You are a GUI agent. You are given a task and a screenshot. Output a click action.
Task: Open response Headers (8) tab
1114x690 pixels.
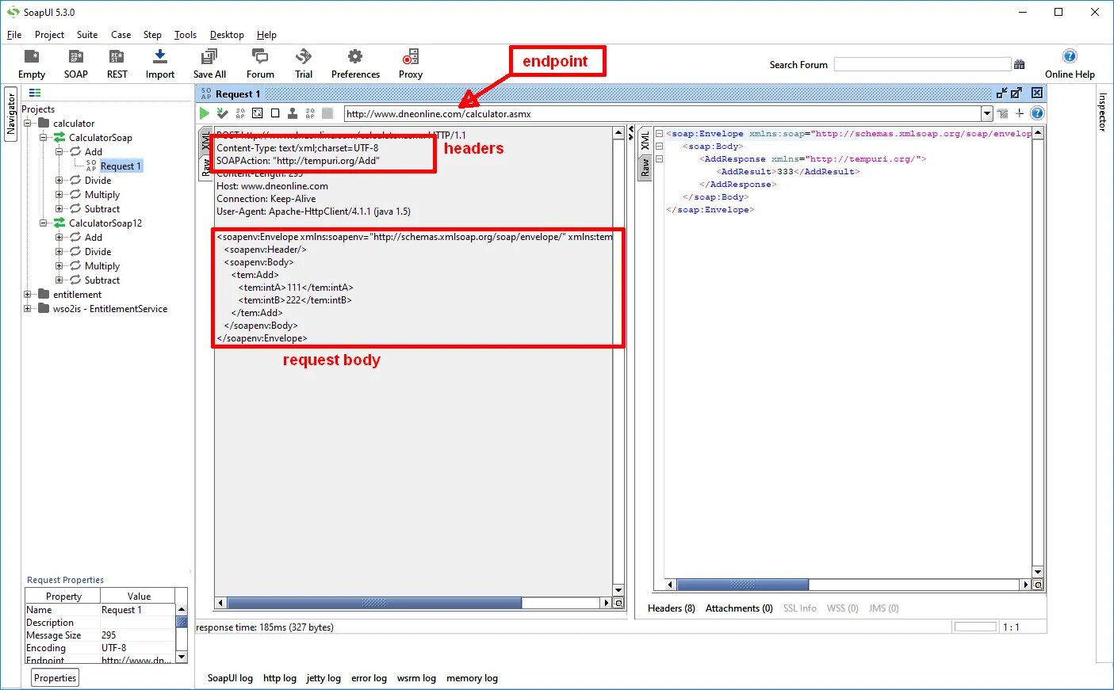point(671,608)
